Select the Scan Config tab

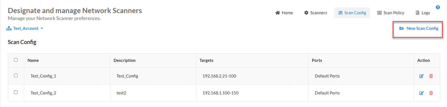[352, 13]
